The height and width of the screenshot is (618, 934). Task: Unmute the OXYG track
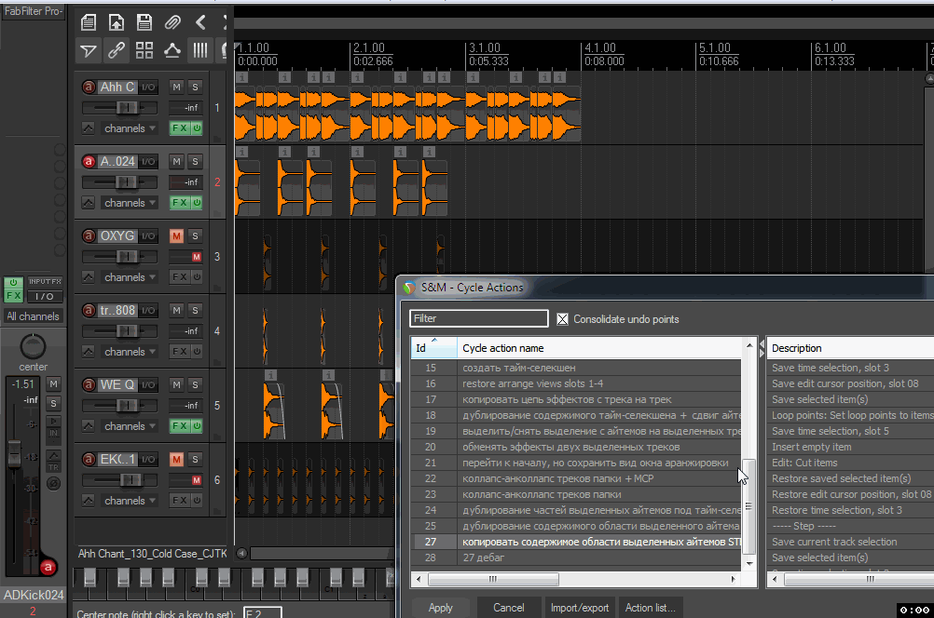[176, 235]
